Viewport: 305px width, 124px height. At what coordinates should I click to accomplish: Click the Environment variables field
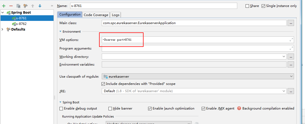[x=194, y=65]
